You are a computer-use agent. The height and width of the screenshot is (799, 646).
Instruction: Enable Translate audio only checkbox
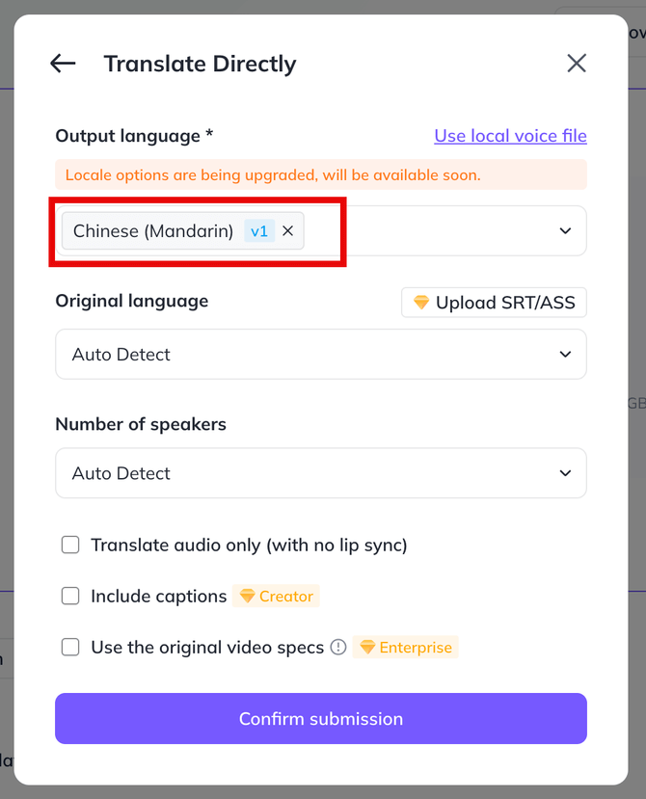70,545
